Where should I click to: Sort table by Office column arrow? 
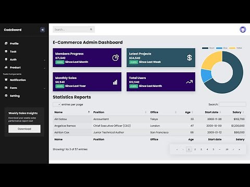click(x=176, y=112)
